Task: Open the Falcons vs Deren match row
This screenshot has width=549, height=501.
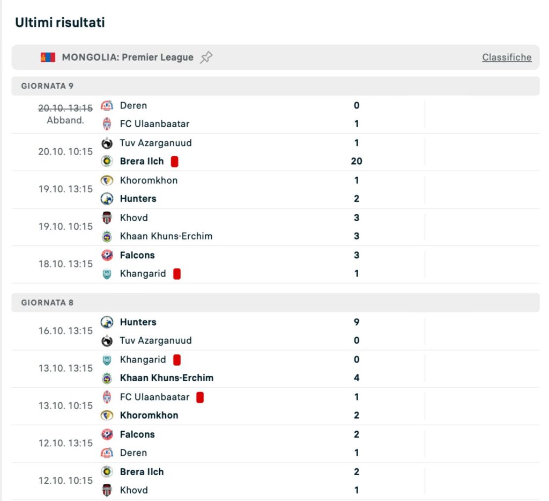Action: [268, 444]
